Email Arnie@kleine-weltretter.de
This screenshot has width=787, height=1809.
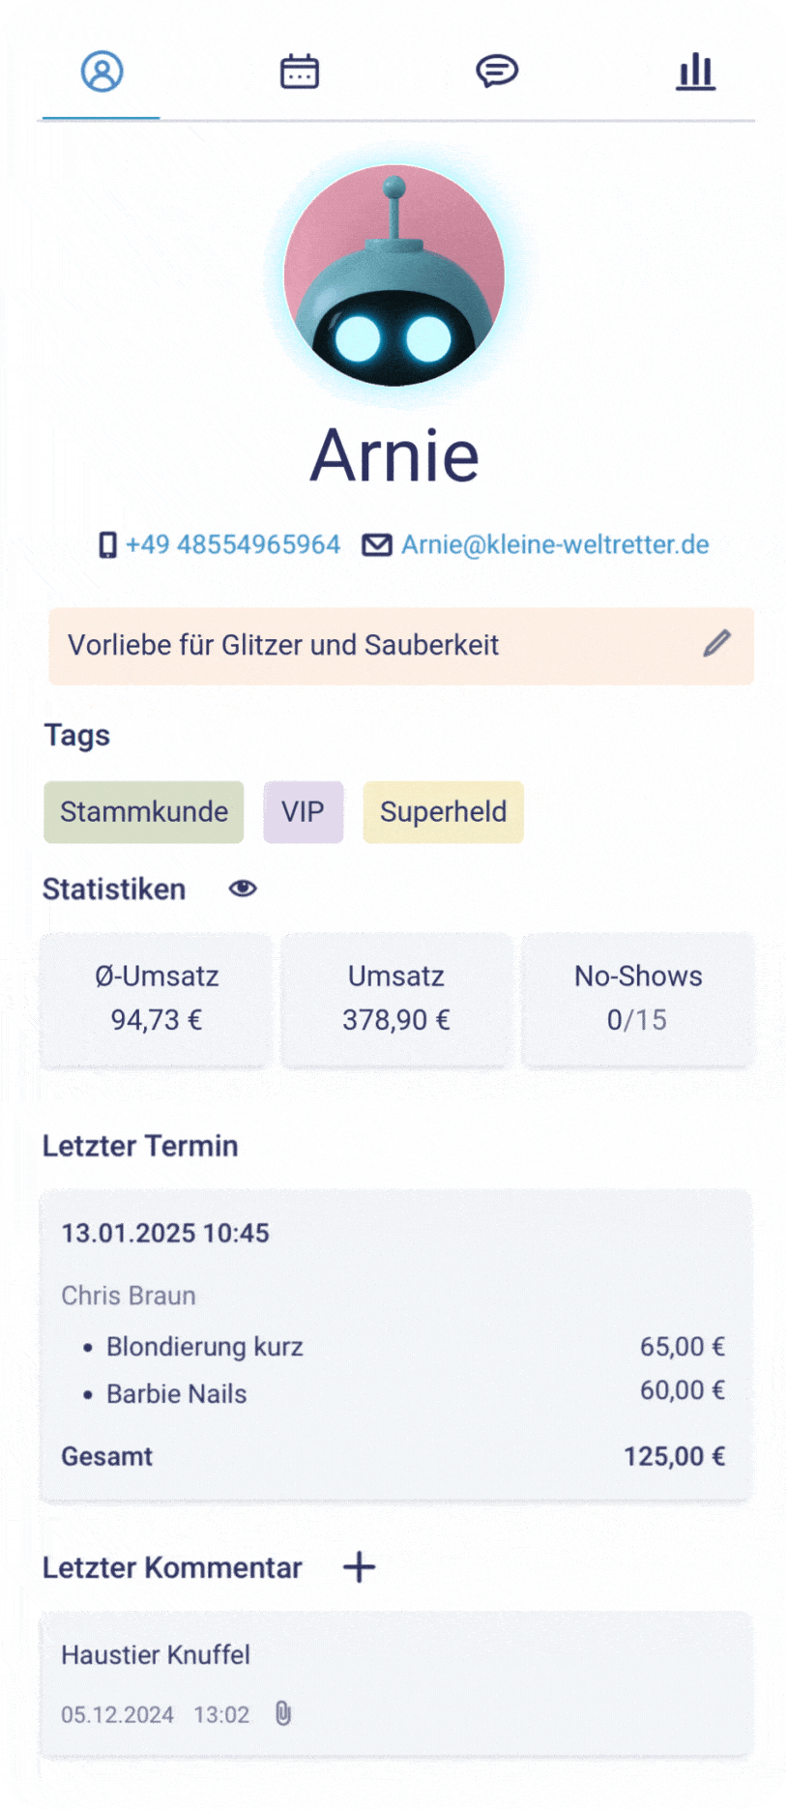[555, 544]
